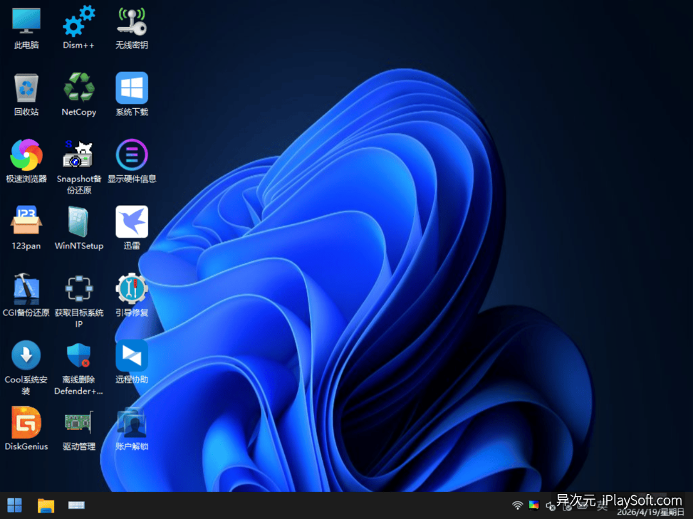Open File Explorer from taskbar
The width and height of the screenshot is (693, 519).
click(x=46, y=506)
